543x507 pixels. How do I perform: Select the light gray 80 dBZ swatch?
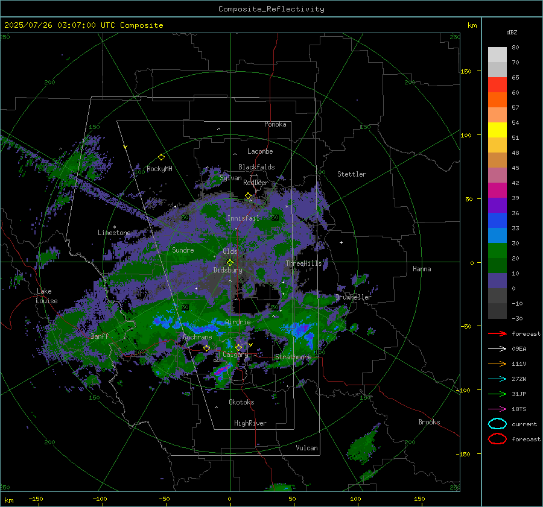coord(497,54)
